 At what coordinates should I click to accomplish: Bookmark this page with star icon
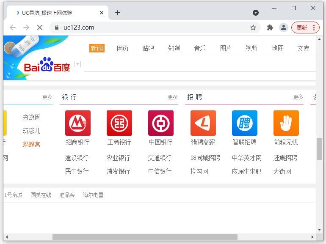pyautogui.click(x=253, y=27)
